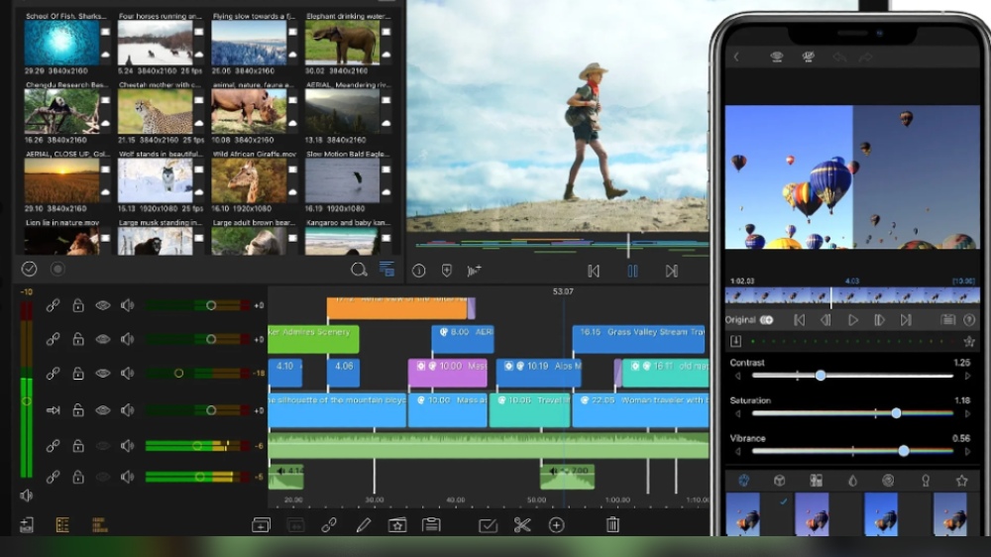The width and height of the screenshot is (991, 557).
Task: Toggle eye visibility on the top track
Action: tap(102, 305)
